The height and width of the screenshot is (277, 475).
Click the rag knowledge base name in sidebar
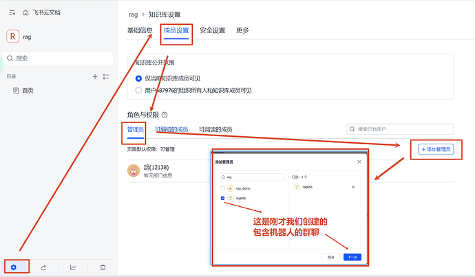[27, 37]
